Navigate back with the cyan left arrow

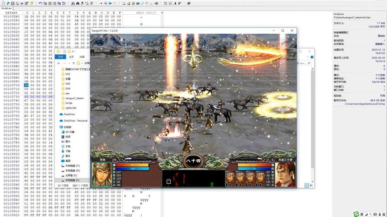pyautogui.click(x=110, y=3)
